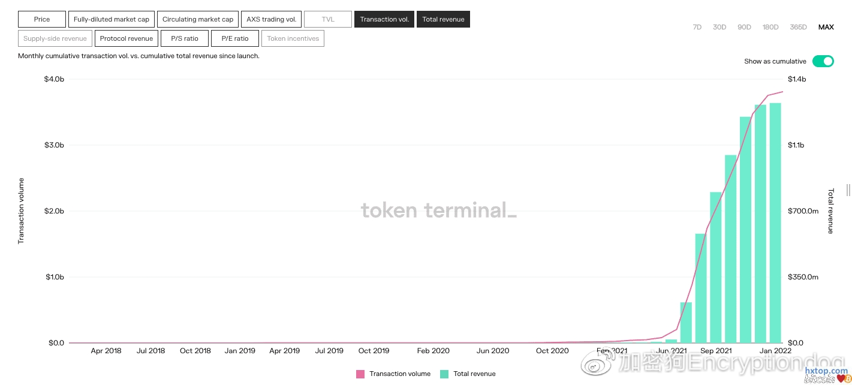Click the pink Transaction volume legend swatch
The height and width of the screenshot is (385, 852).
(x=360, y=374)
